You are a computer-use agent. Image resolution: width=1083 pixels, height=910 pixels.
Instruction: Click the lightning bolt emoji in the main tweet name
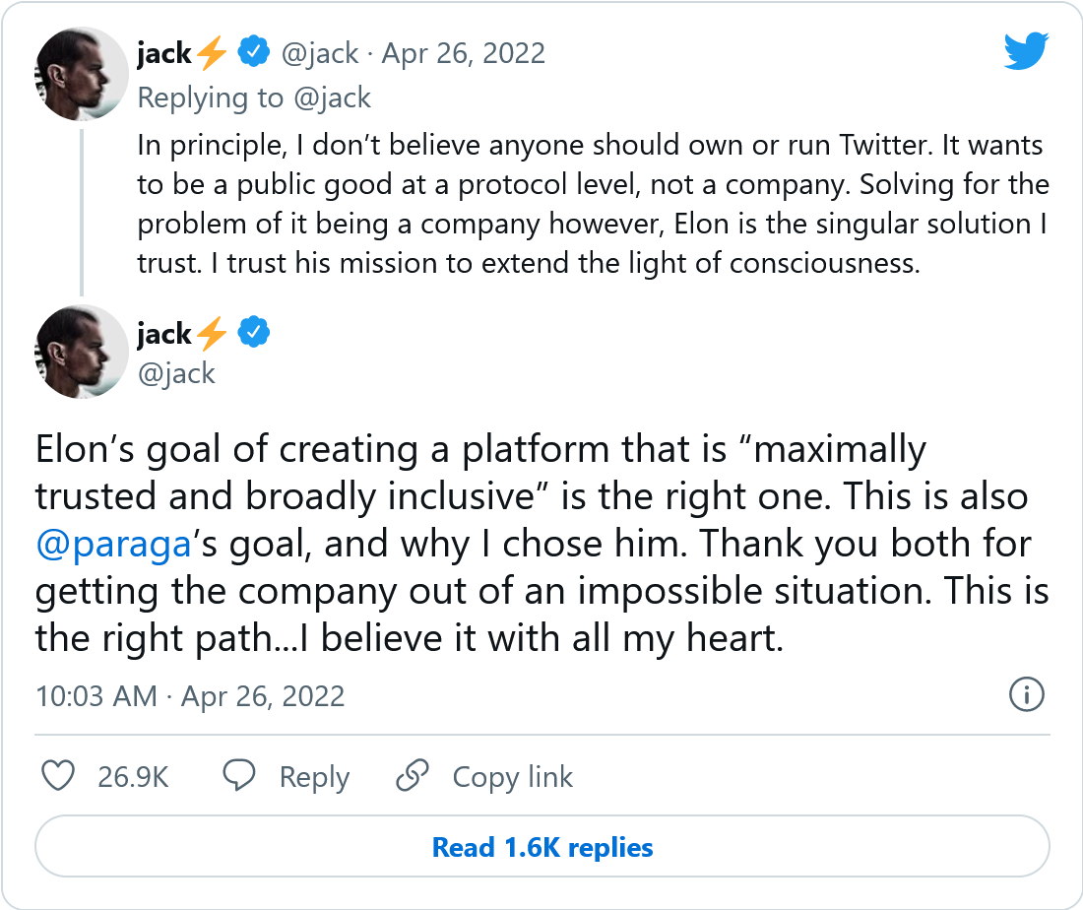pyautogui.click(x=211, y=335)
